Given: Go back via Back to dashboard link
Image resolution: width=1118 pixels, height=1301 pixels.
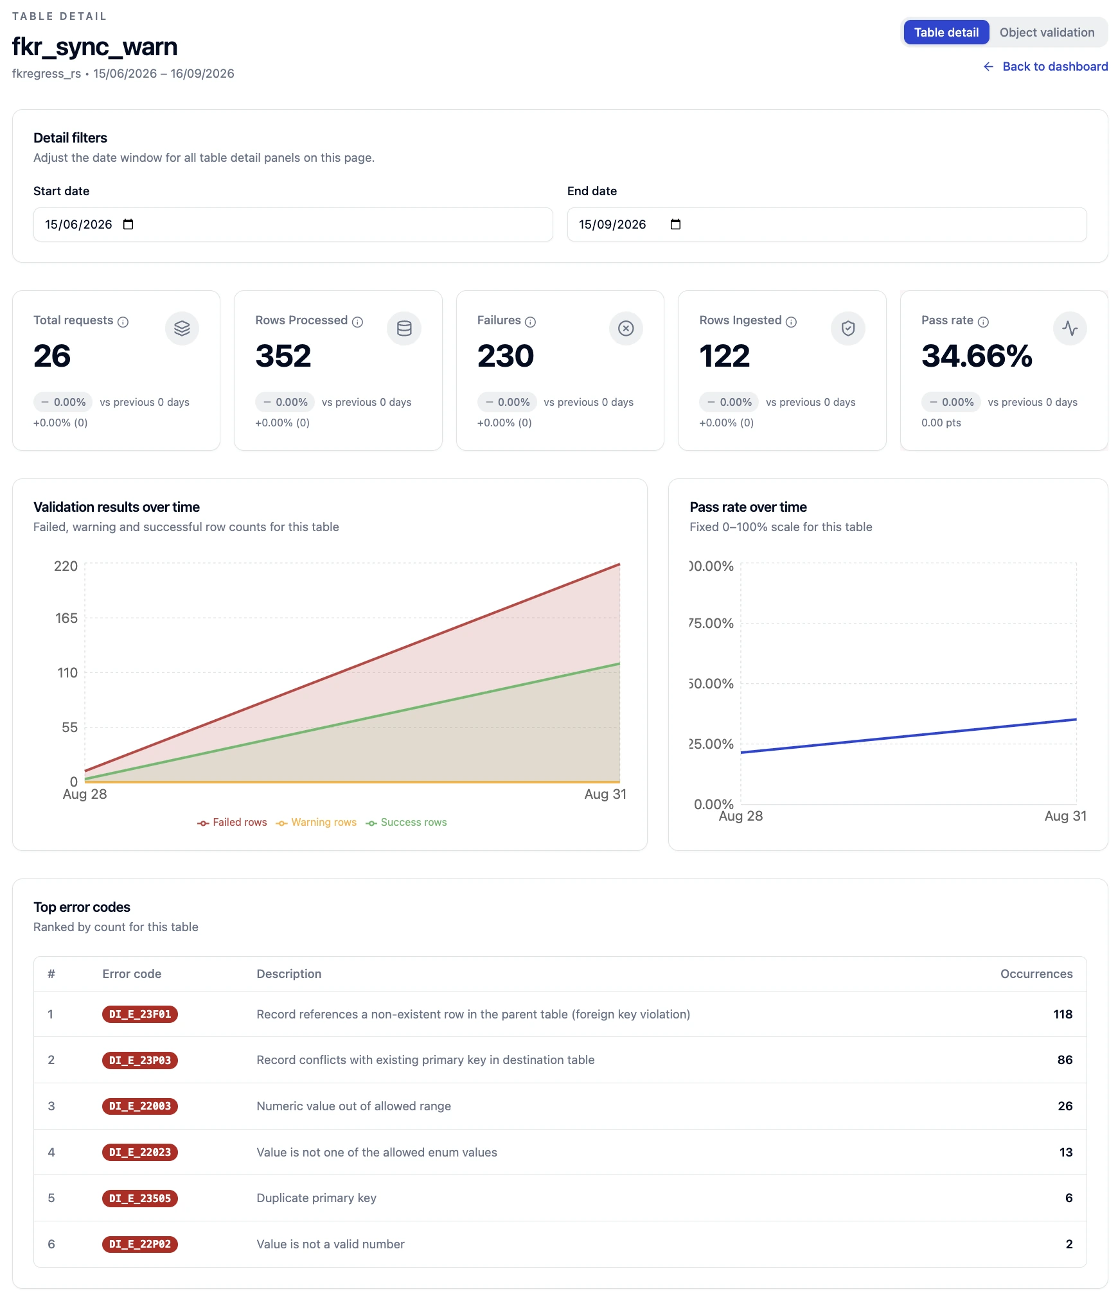Looking at the screenshot, I should (1045, 66).
